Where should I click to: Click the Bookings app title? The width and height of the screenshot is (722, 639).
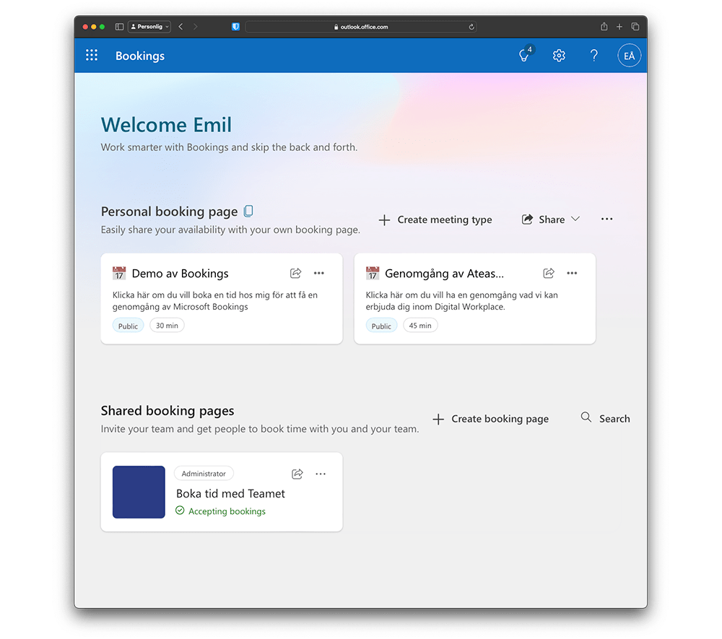point(140,56)
